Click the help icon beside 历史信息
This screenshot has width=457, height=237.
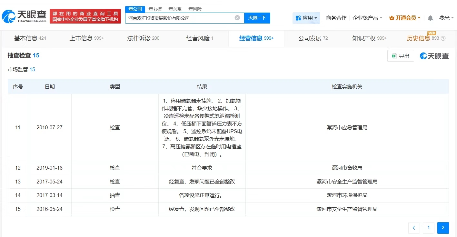pyautogui.click(x=443, y=38)
